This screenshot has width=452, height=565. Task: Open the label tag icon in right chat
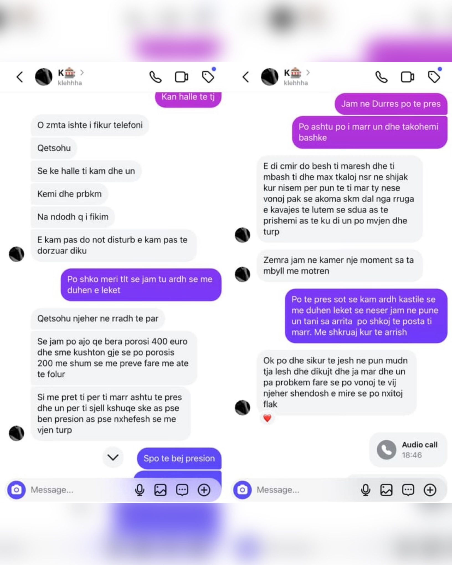[x=434, y=76]
